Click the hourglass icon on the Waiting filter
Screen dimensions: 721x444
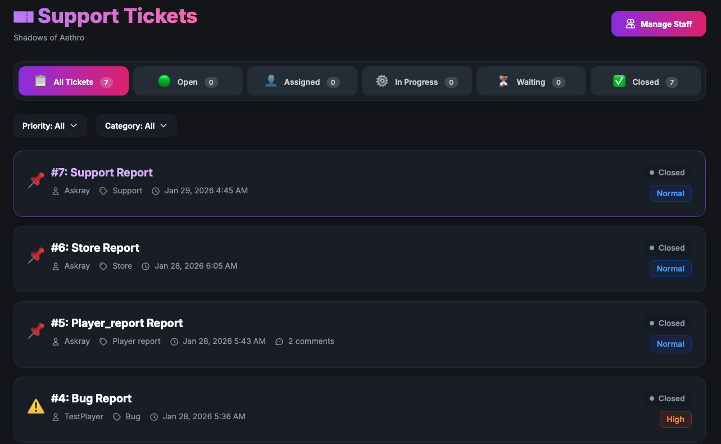point(503,81)
